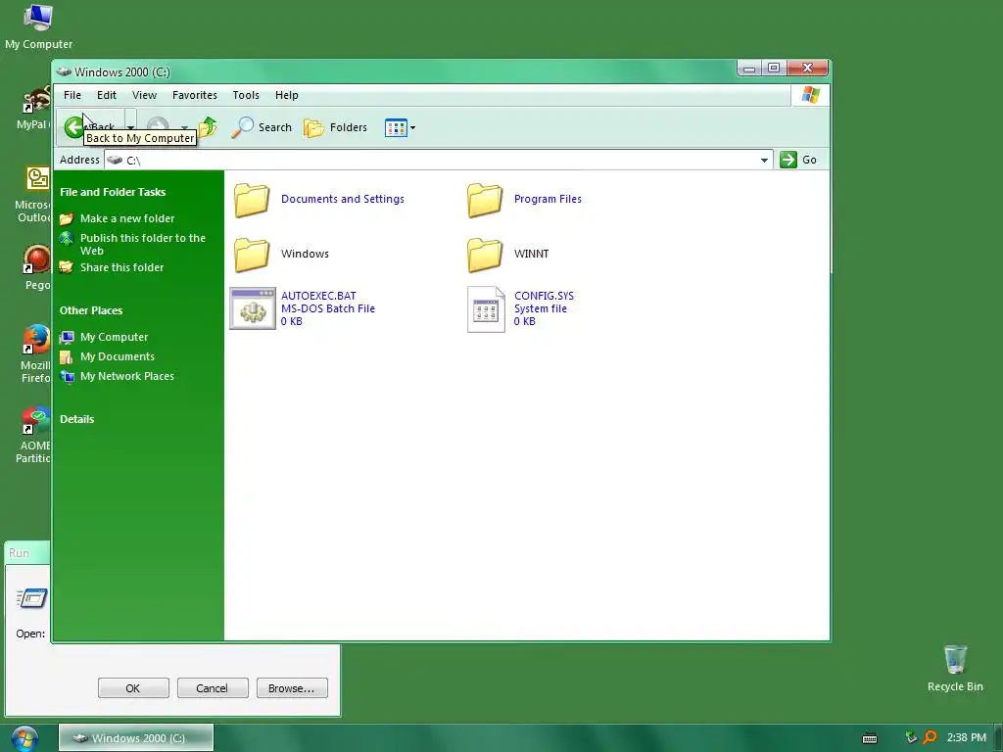Viewport: 1003px width, 752px height.
Task: Collapse the File and Folder Tasks header
Action: [x=113, y=192]
